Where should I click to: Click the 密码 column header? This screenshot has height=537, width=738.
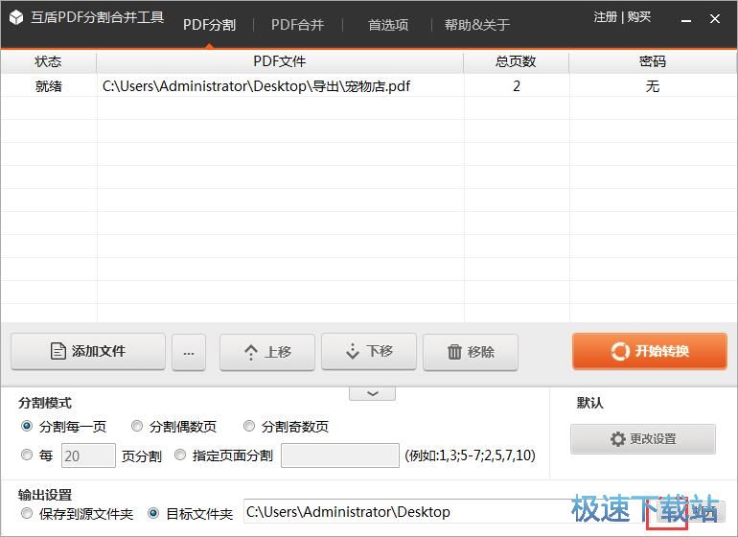653,61
